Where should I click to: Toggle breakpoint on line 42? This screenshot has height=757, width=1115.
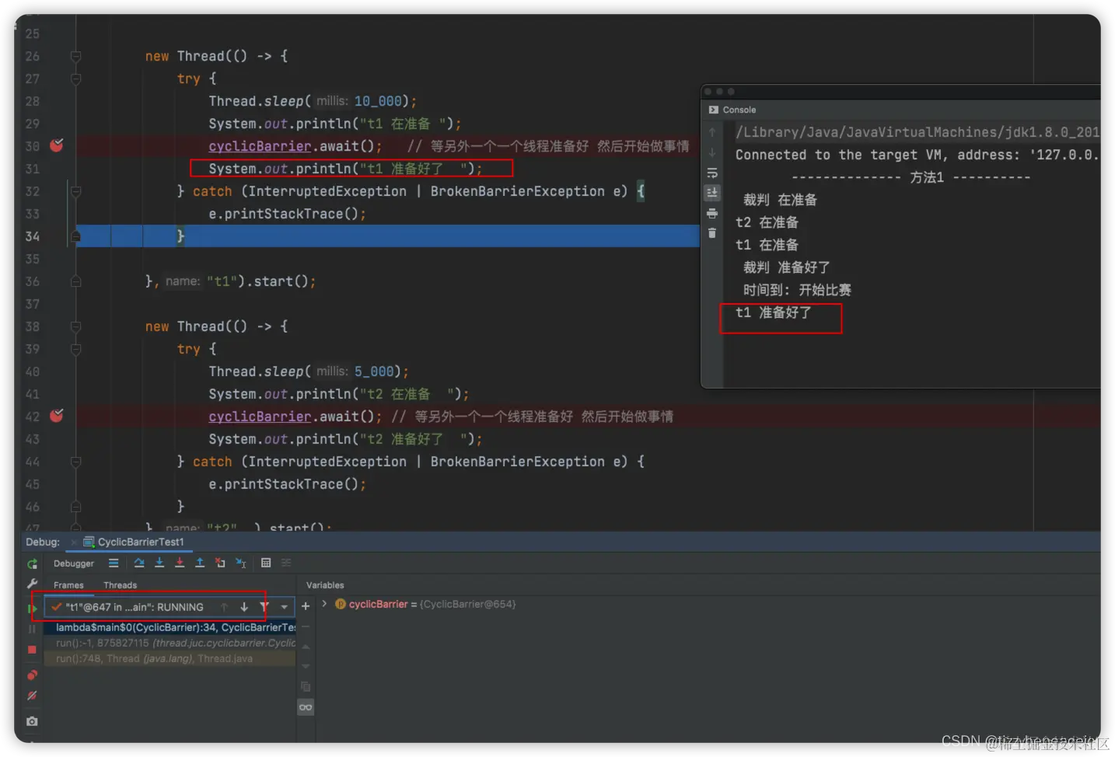(57, 416)
